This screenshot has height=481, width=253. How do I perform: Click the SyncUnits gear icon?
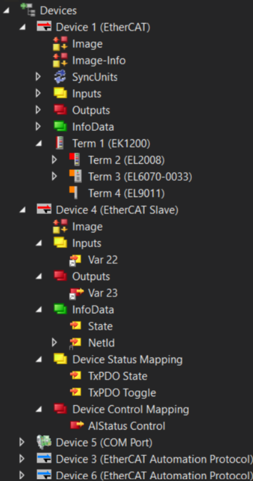[60, 77]
